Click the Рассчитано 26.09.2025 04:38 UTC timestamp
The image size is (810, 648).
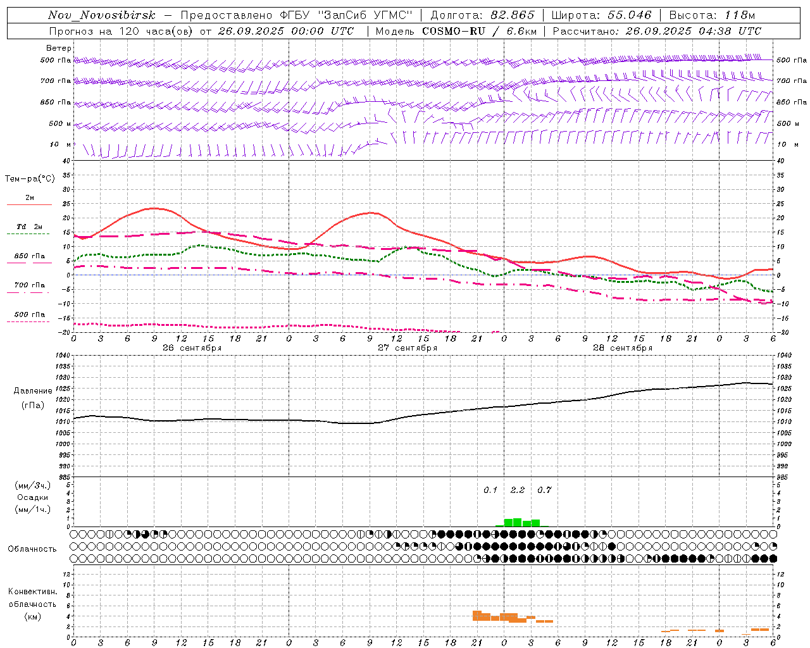coord(657,31)
